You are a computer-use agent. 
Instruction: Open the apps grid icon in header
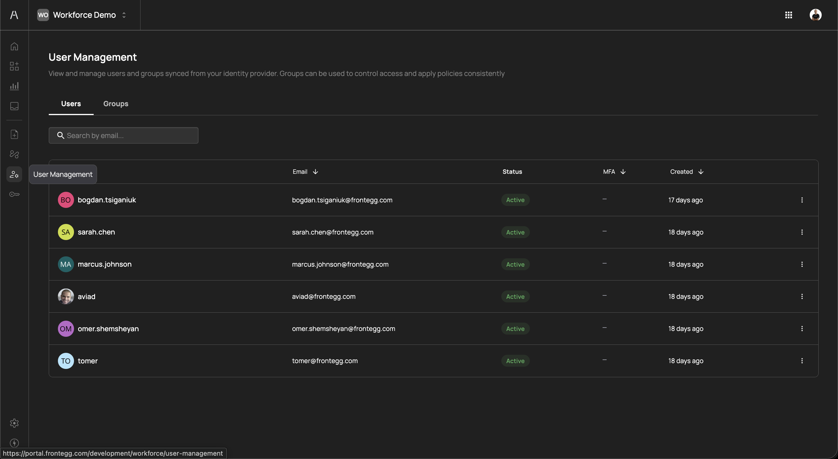789,15
